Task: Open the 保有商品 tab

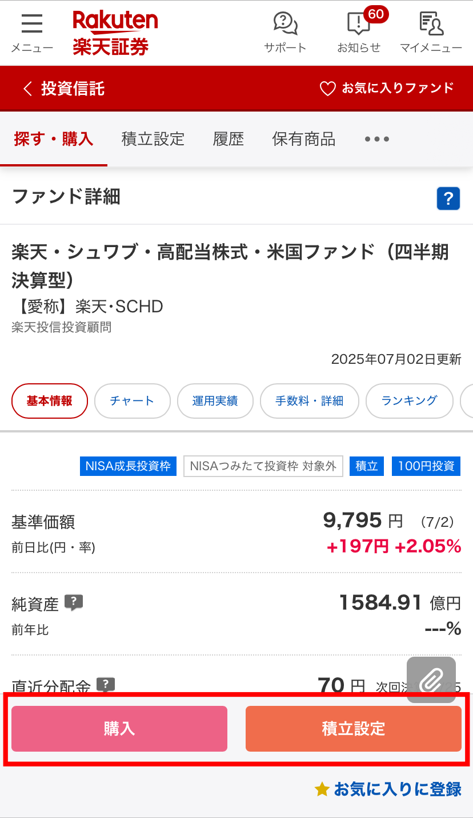Action: click(x=304, y=139)
